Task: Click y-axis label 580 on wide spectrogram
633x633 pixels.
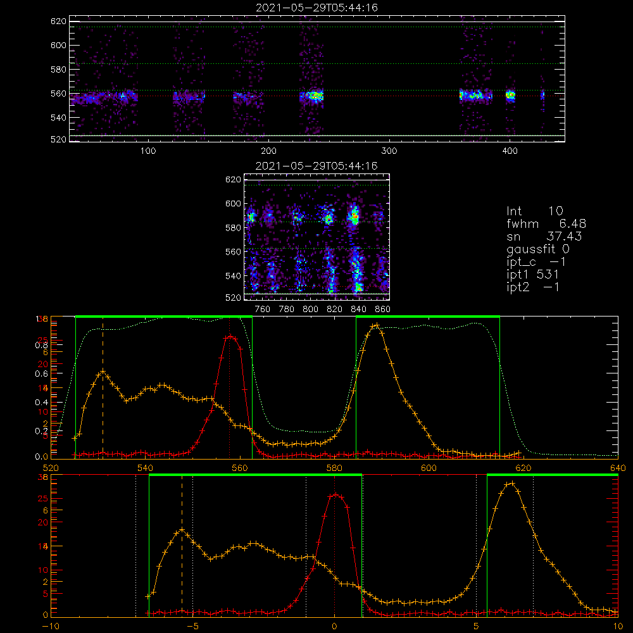Action: (x=58, y=70)
